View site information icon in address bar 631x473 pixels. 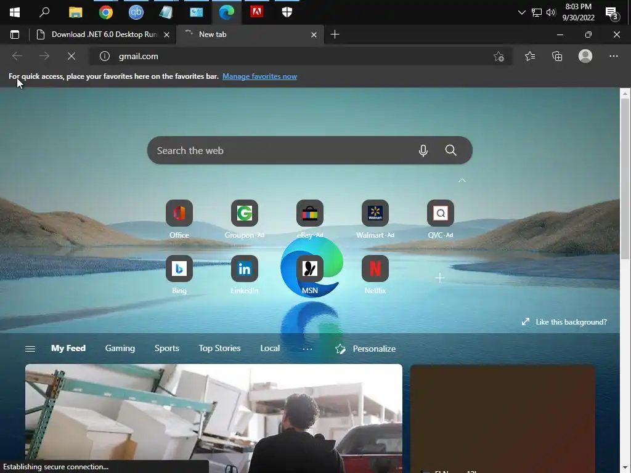coord(105,56)
